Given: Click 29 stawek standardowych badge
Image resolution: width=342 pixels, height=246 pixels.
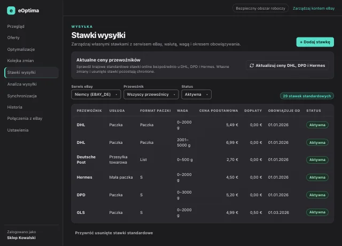Looking at the screenshot, I should [307, 96].
